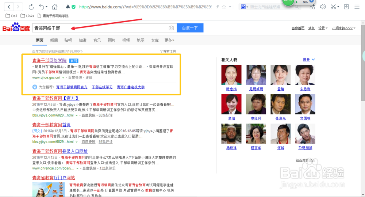The image size is (365, 197).
Task: Switch to the 图片 tab
Action: pos(111,40)
